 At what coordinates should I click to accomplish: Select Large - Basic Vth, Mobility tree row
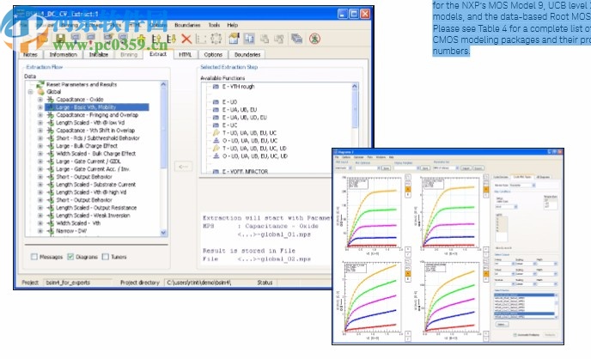click(x=97, y=107)
